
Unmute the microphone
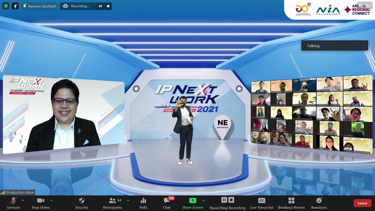tap(14, 203)
